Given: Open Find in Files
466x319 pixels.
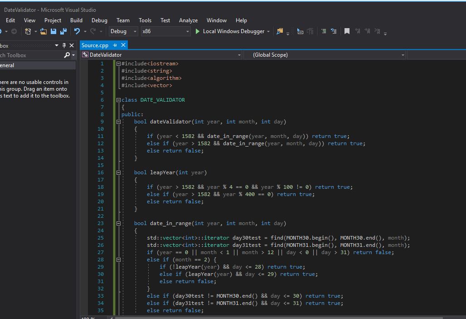Looking at the screenshot, I should point(279,31).
